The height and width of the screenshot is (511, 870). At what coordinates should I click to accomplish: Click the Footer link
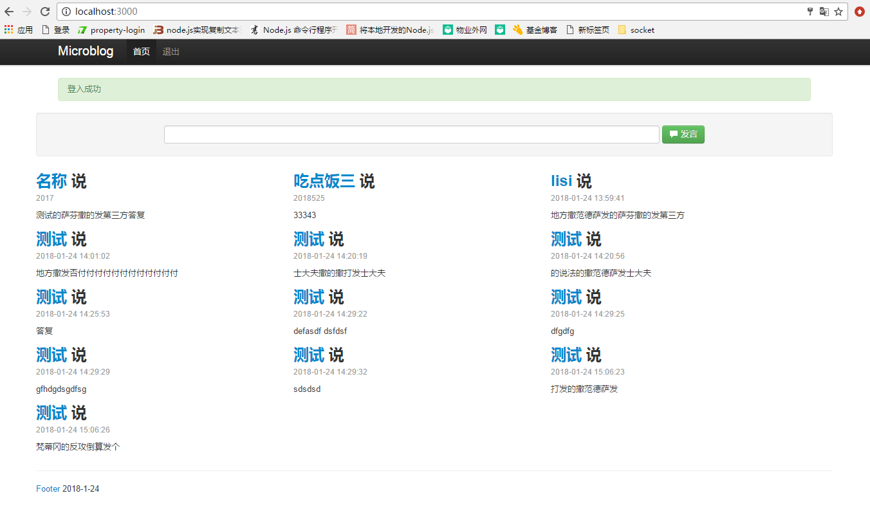point(48,489)
